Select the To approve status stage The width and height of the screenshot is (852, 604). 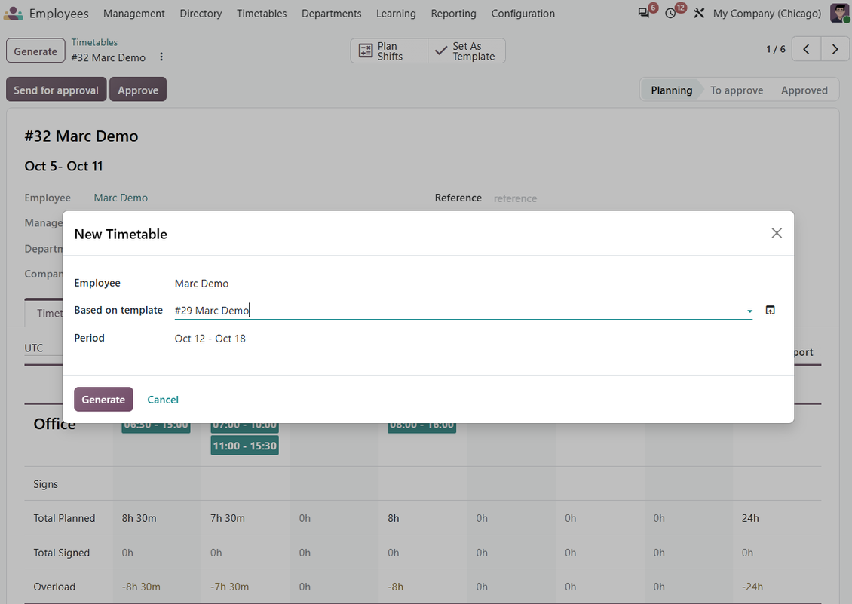coord(736,90)
